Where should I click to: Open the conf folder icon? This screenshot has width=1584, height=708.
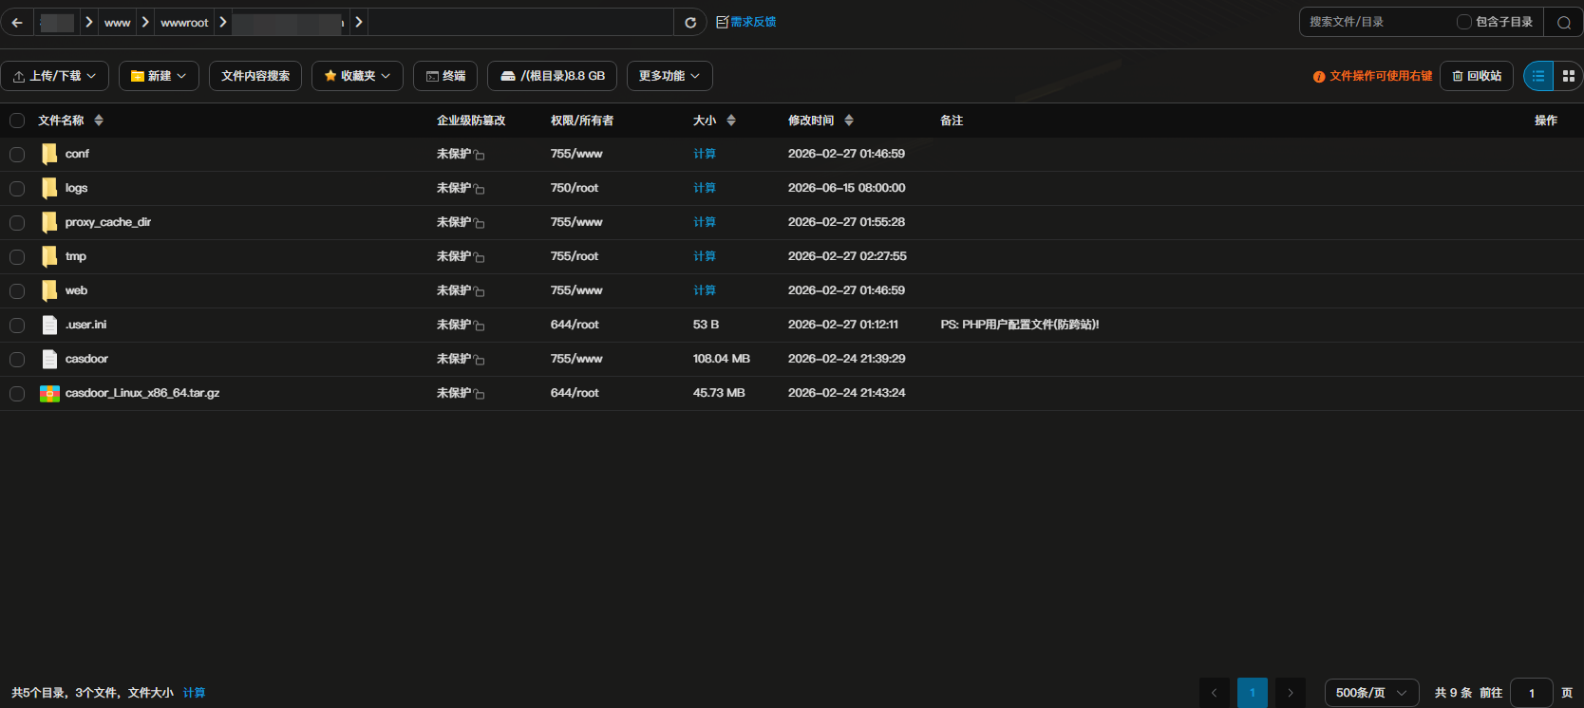click(x=49, y=154)
